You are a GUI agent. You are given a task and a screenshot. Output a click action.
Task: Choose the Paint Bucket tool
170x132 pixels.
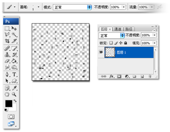[14, 61]
